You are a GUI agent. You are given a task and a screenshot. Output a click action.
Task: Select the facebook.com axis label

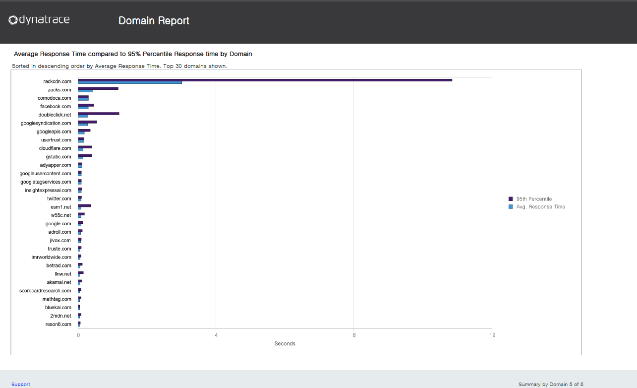tap(56, 107)
